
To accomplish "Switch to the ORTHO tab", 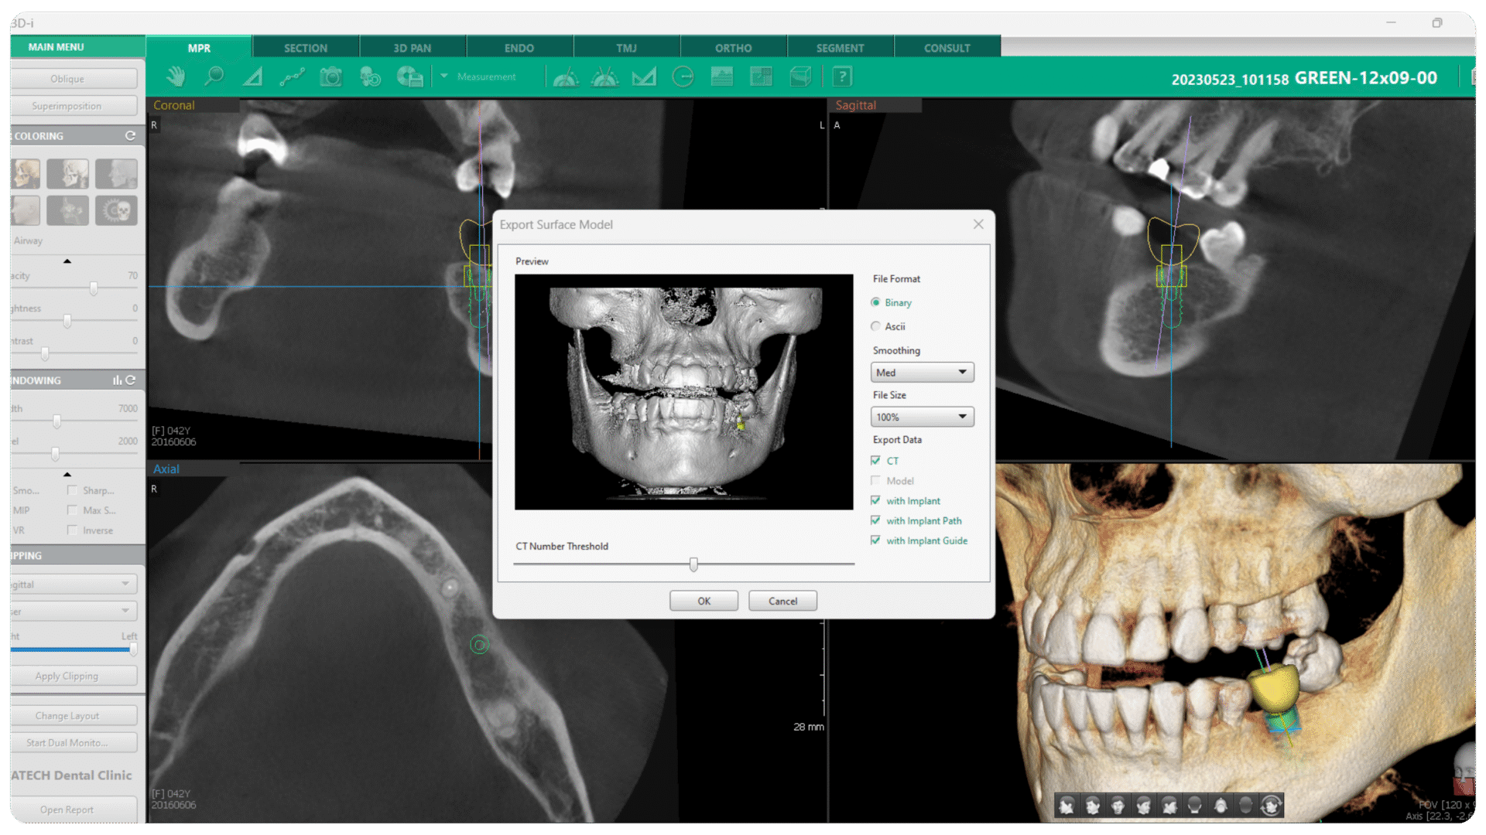I will (x=734, y=48).
